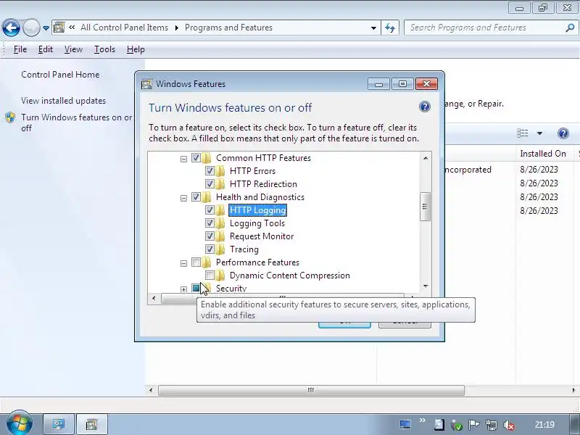Image resolution: width=580 pixels, height=435 pixels.
Task: Open the Help menu
Action: [136, 49]
